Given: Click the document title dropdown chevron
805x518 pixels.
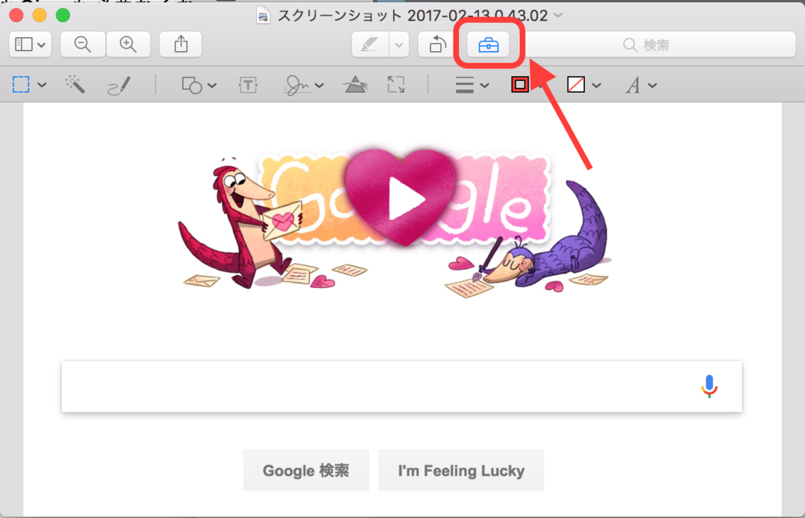Looking at the screenshot, I should 558,16.
